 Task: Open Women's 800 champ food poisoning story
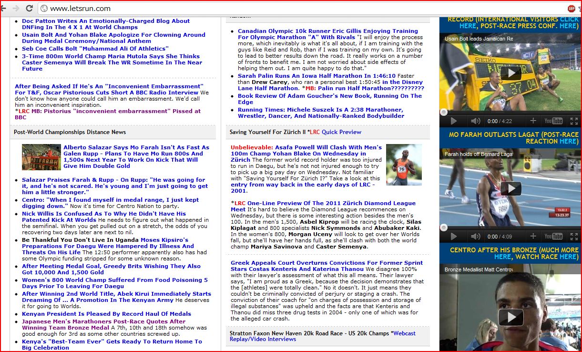pyautogui.click(x=115, y=283)
